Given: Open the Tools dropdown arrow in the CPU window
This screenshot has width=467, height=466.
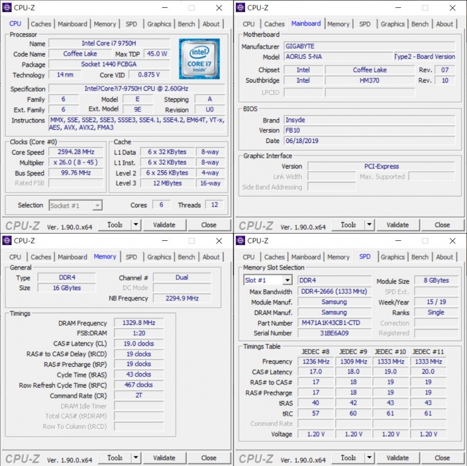Looking at the screenshot, I should coord(136,224).
